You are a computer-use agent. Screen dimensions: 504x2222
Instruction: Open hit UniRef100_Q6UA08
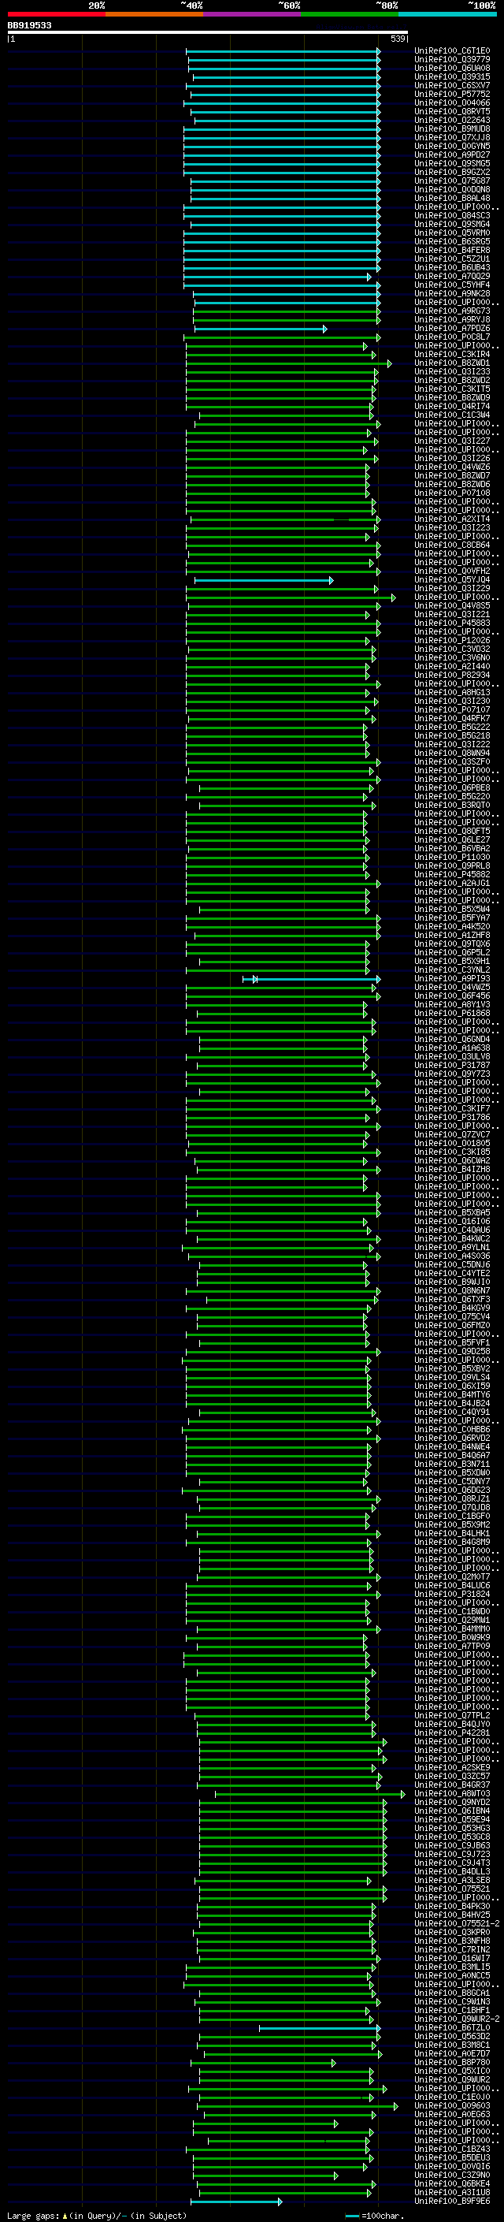tap(452, 68)
